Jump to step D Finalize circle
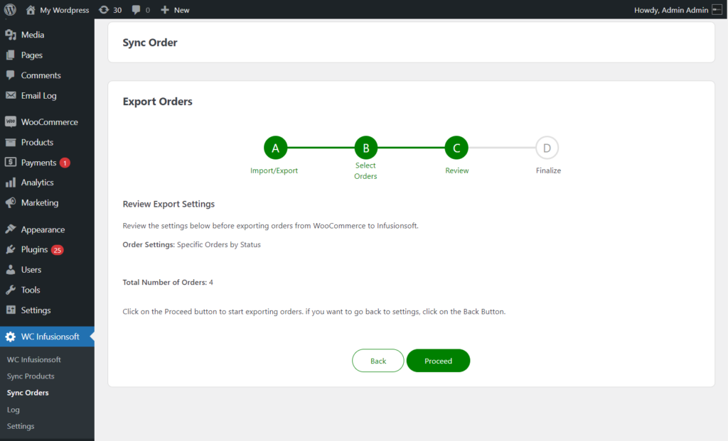The width and height of the screenshot is (728, 441). (x=547, y=148)
